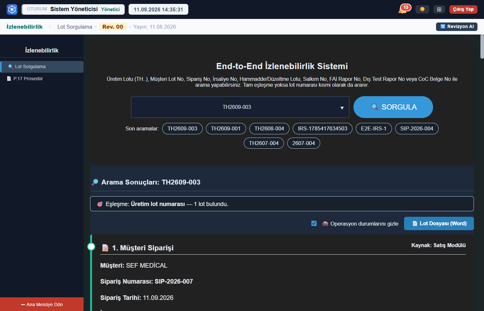Open P.17 Prosedür sidebar item
The height and width of the screenshot is (311, 484).
(x=42, y=79)
